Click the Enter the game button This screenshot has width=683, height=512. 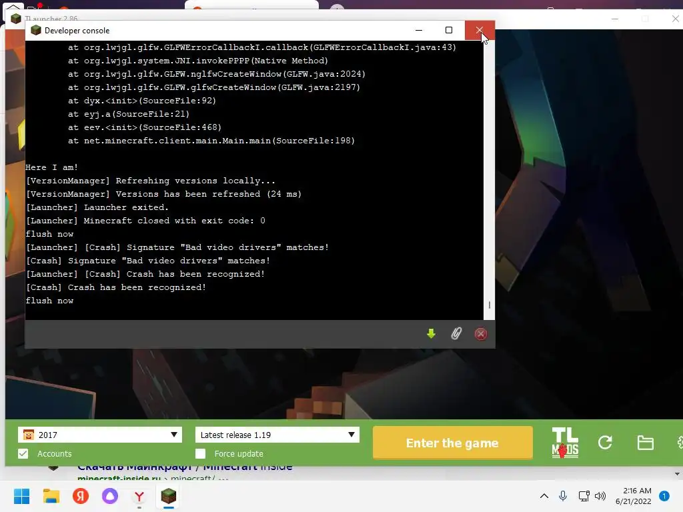pyautogui.click(x=453, y=443)
